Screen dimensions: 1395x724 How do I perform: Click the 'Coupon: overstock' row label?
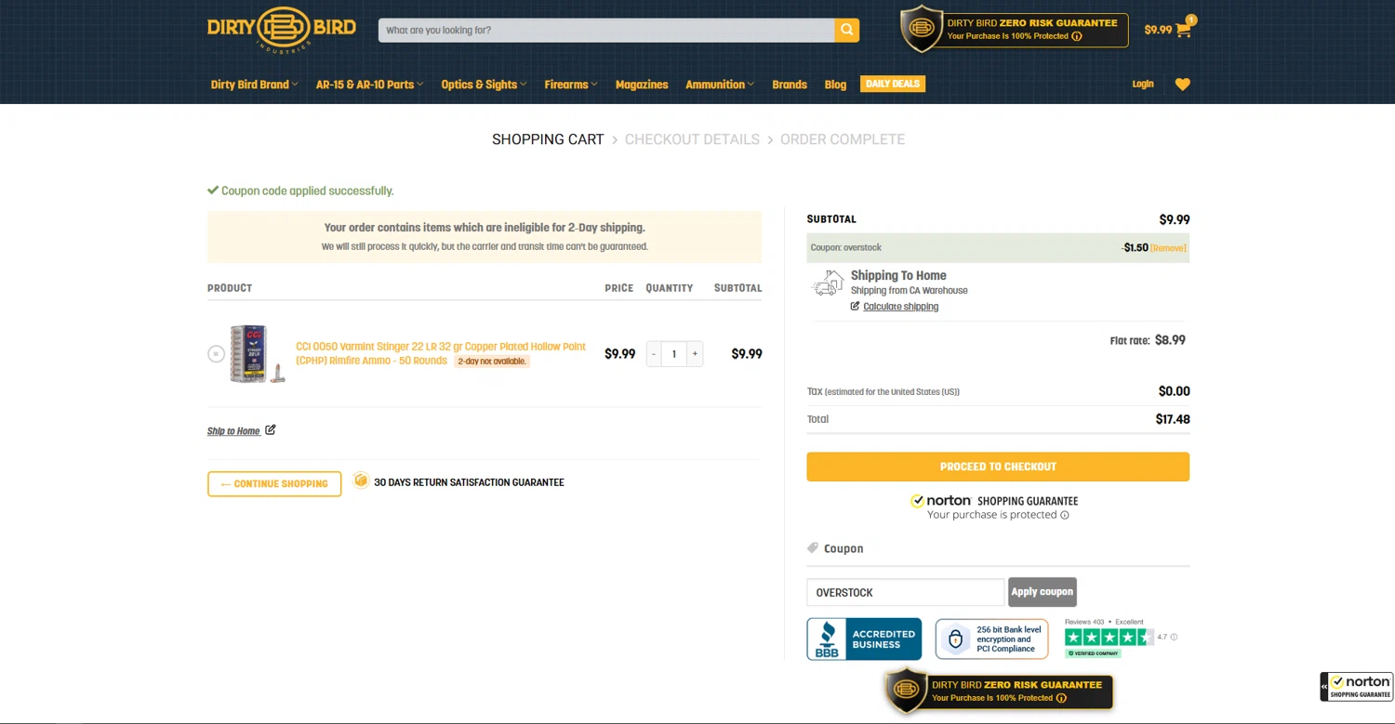(x=845, y=248)
